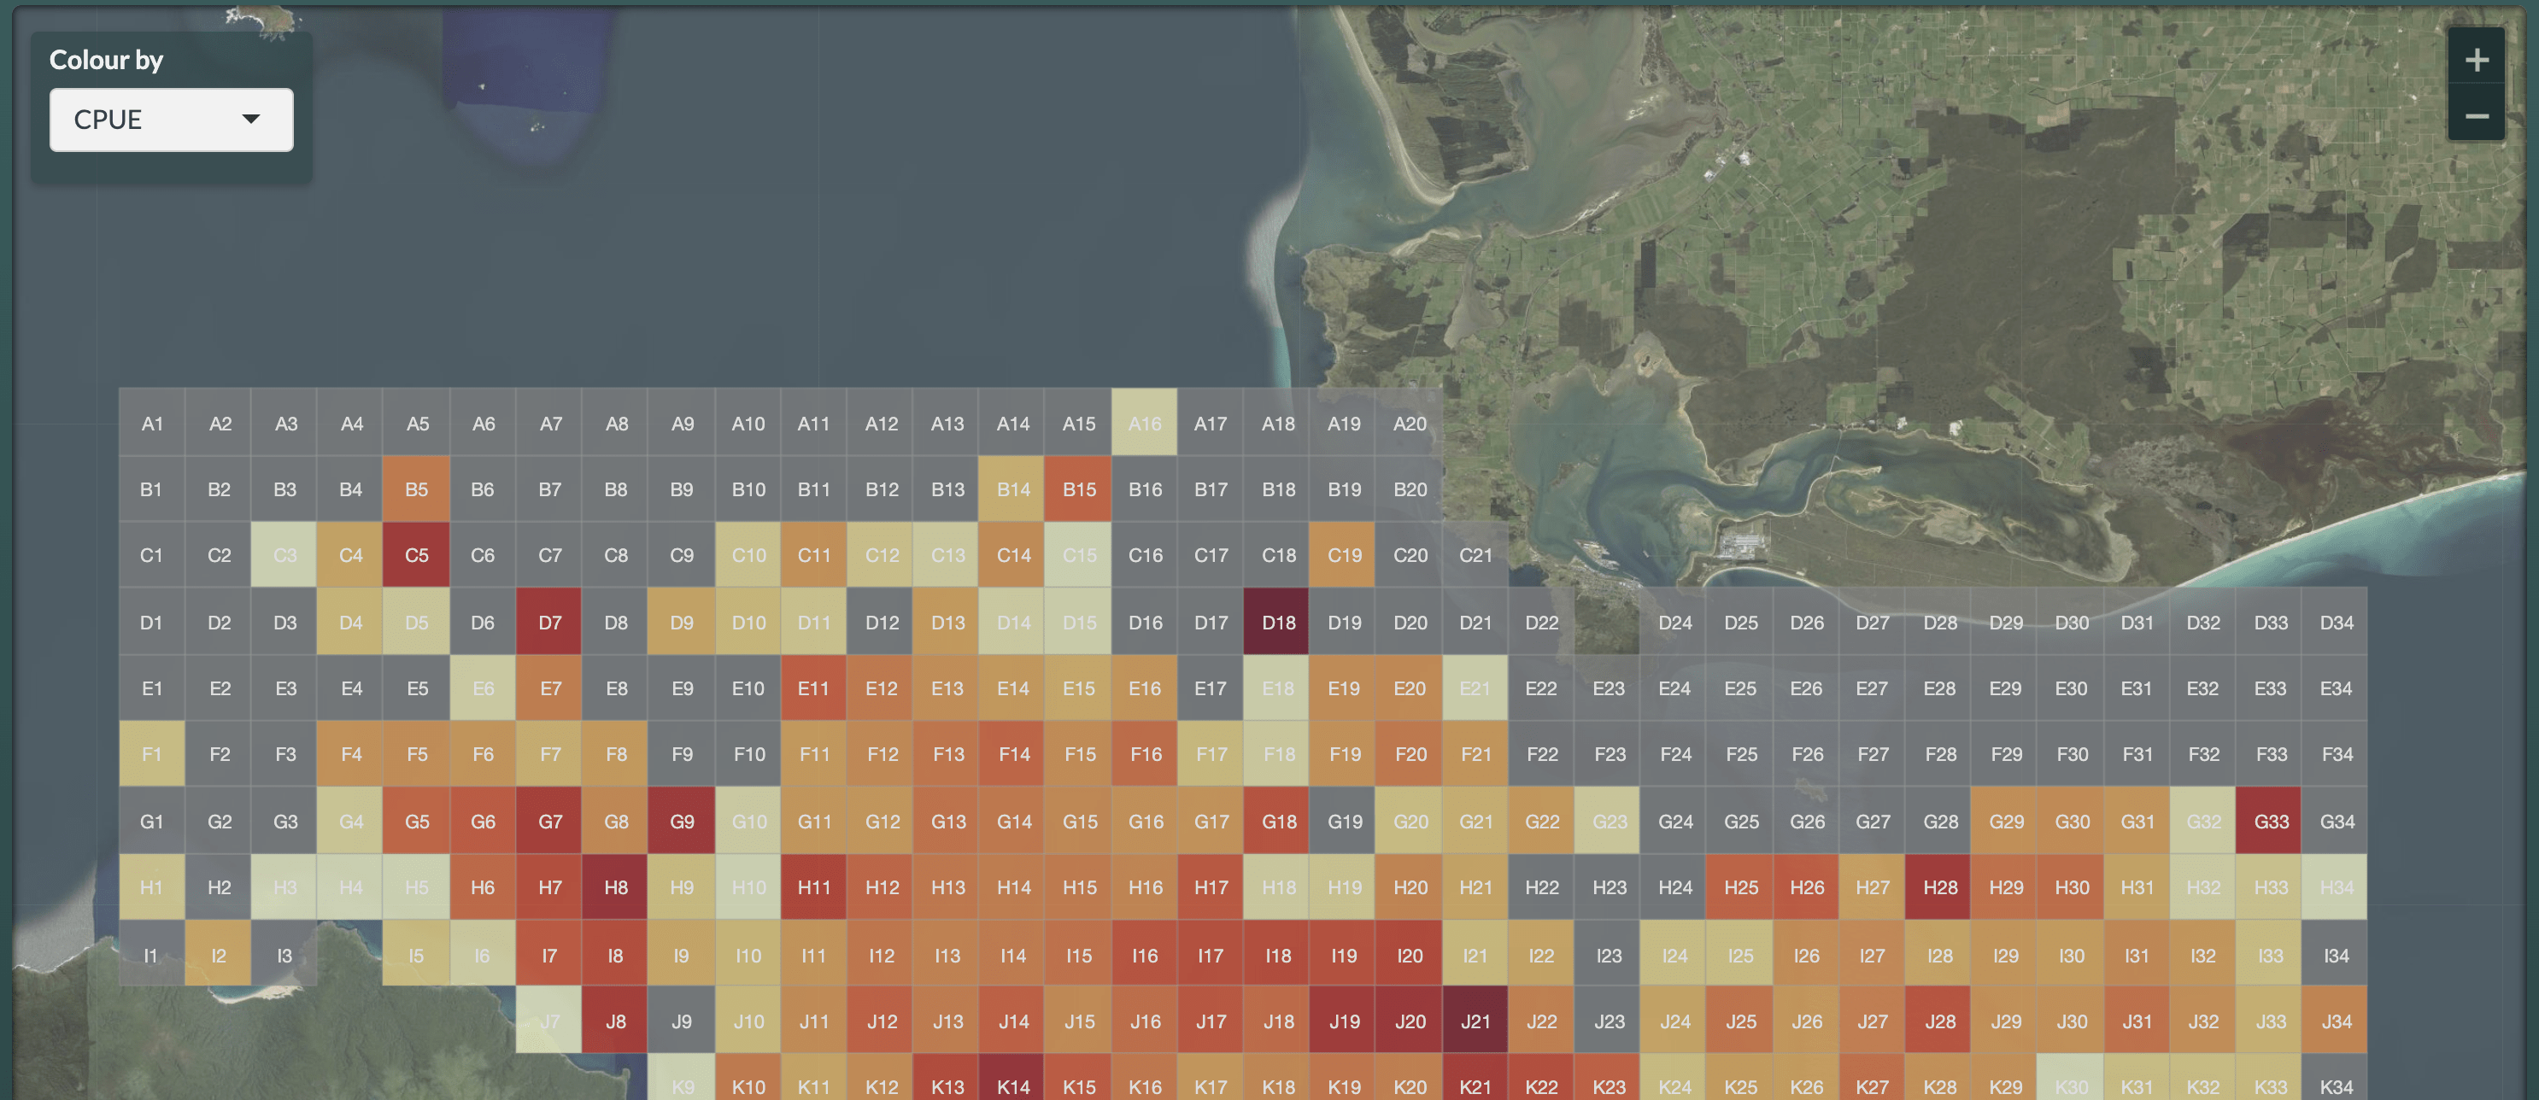Select grid cell B15
Image resolution: width=2539 pixels, height=1100 pixels.
(1078, 489)
